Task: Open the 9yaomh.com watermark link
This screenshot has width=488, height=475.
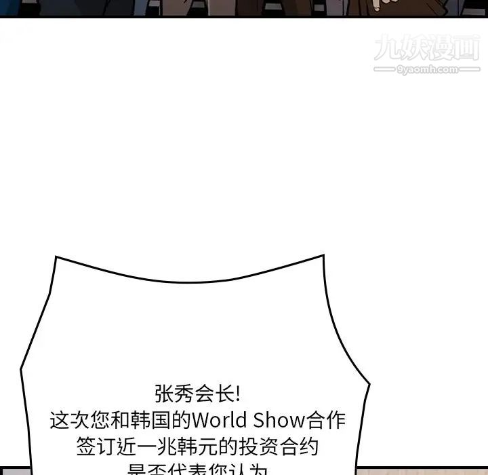Action: tap(427, 70)
